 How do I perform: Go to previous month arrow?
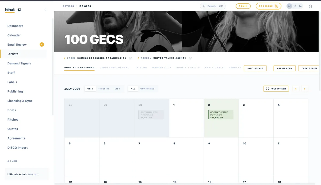tap(296, 89)
